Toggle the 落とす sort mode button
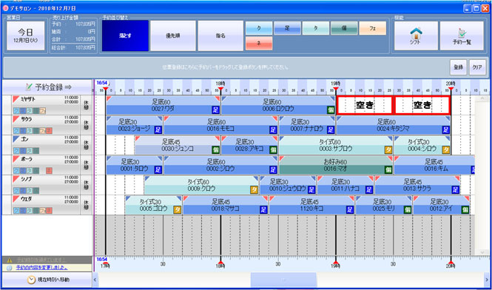 125,36
